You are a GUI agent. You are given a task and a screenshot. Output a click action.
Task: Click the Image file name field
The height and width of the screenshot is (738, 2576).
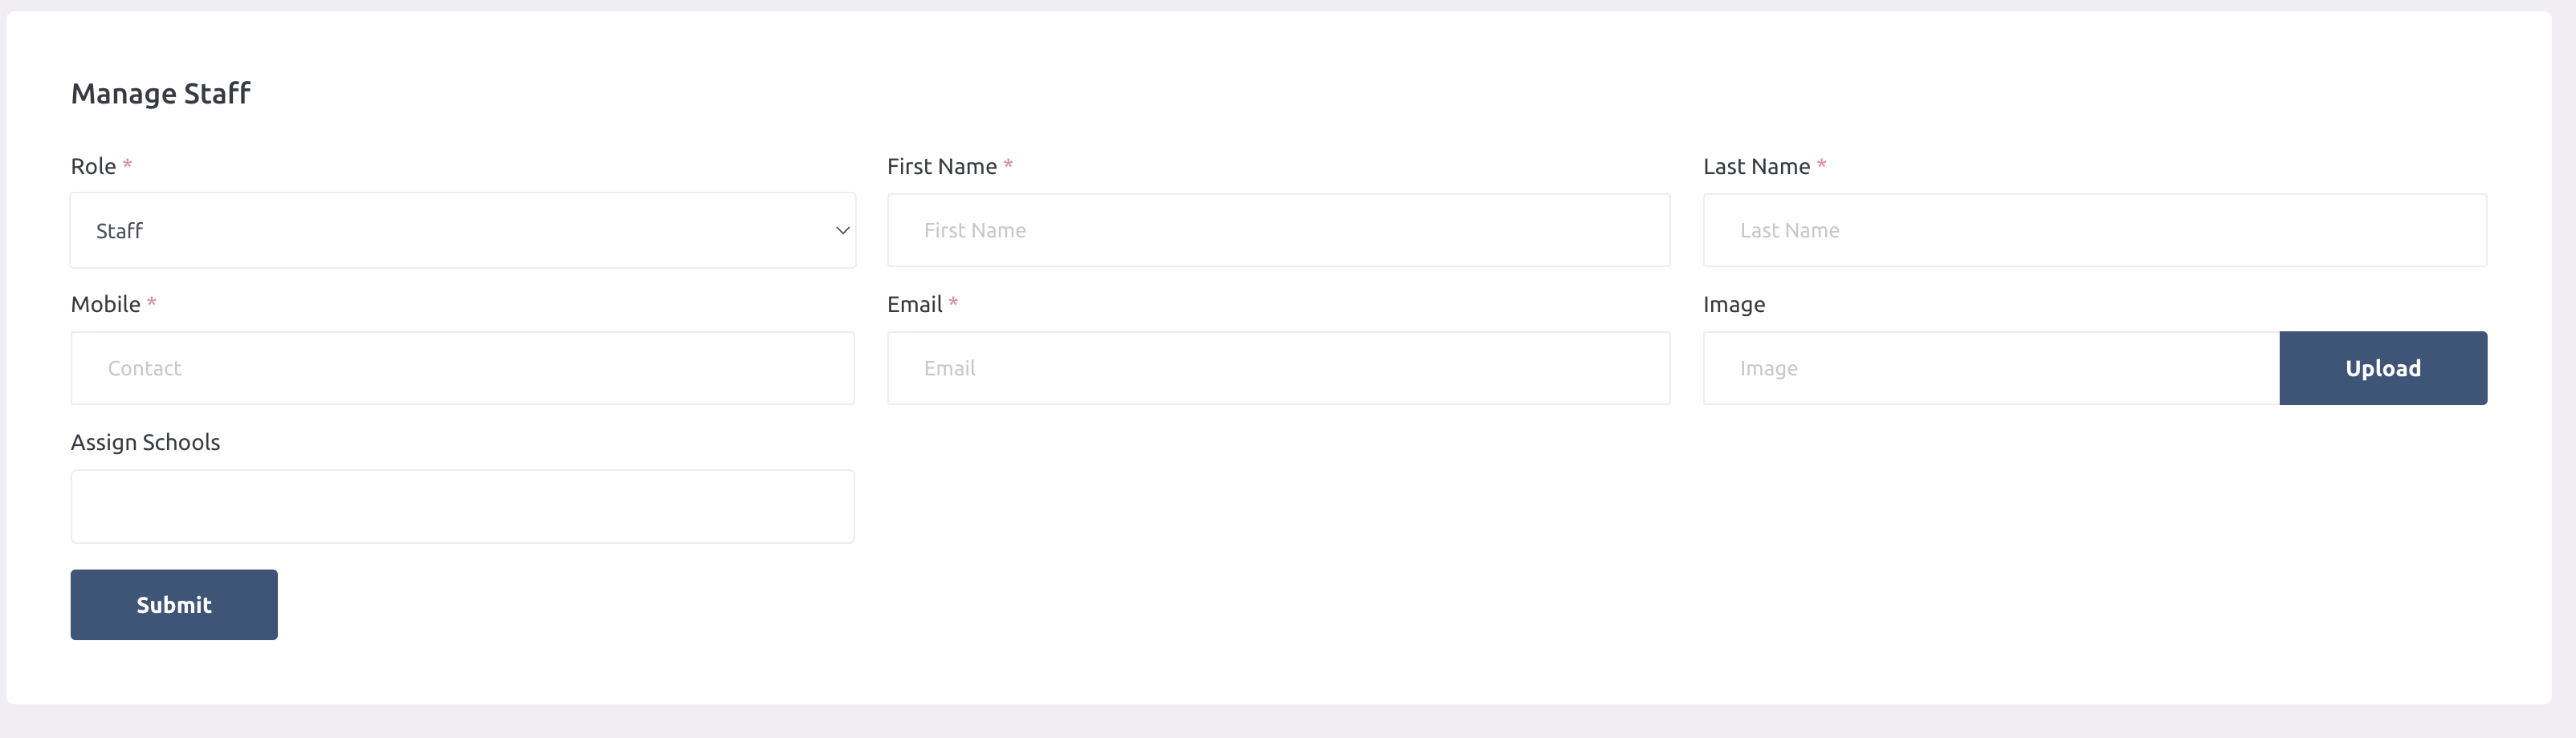click(x=1990, y=368)
